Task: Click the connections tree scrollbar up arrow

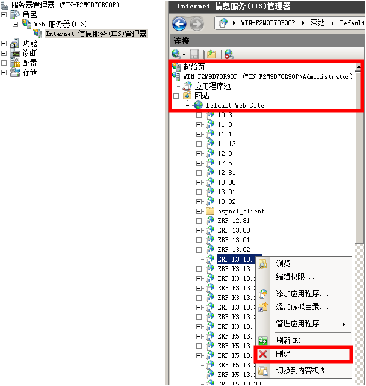Action: (x=359, y=67)
